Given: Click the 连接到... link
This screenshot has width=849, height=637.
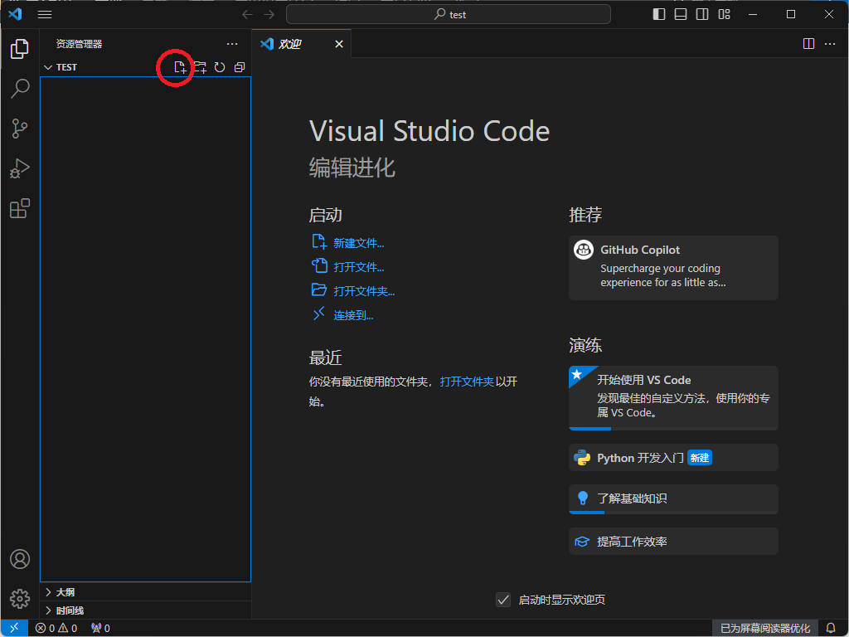Looking at the screenshot, I should tap(353, 315).
